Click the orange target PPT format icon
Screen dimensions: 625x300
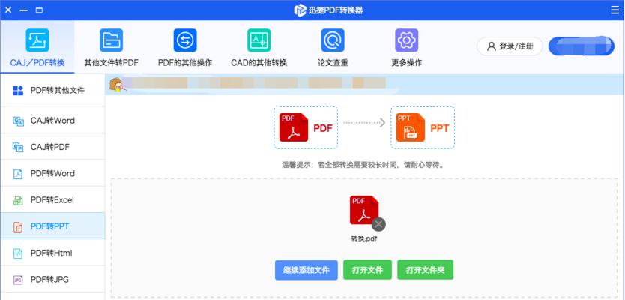[411, 127]
